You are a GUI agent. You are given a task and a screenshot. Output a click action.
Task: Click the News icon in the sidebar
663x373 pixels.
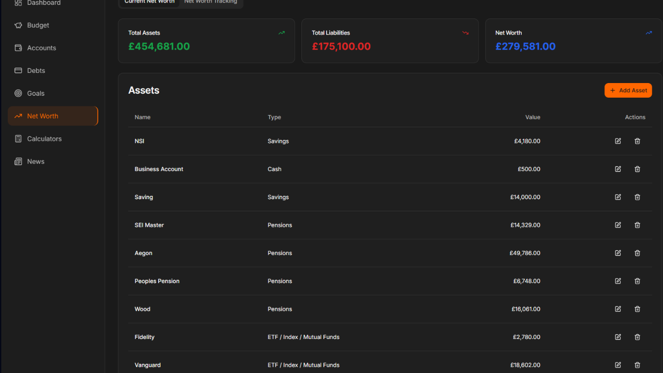(17, 161)
